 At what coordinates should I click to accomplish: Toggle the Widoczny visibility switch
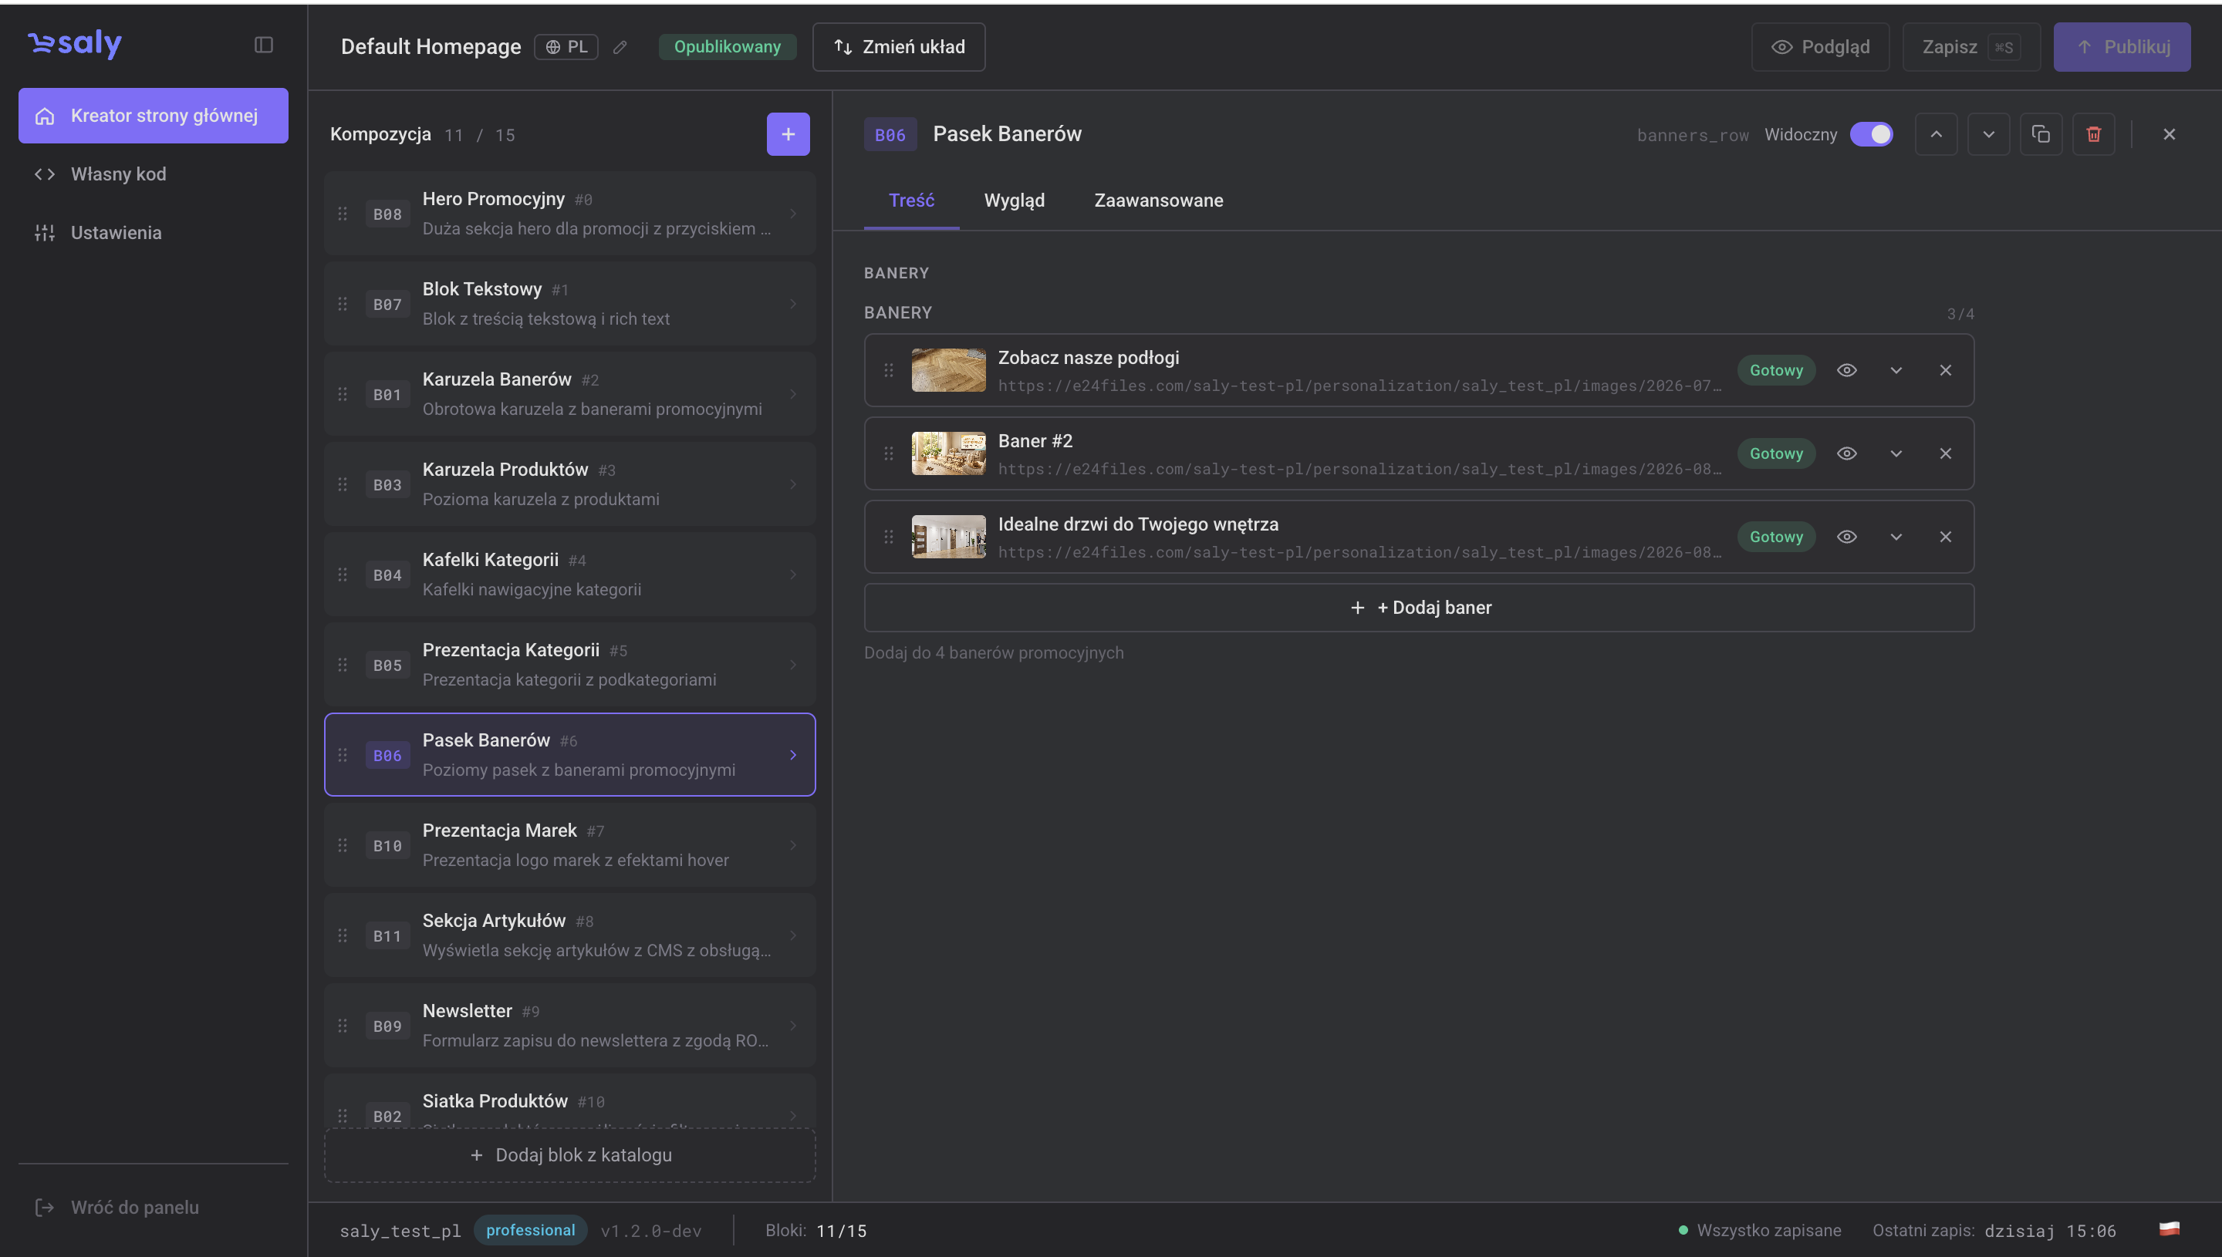(1872, 134)
